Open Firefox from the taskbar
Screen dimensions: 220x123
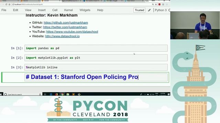pyautogui.click(x=56, y=94)
